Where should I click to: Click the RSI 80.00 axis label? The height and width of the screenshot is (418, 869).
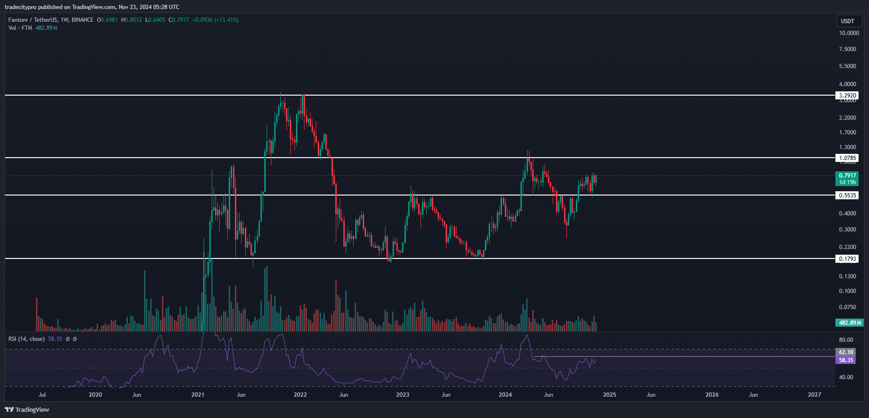point(846,340)
